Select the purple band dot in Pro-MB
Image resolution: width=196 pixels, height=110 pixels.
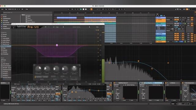[x=57, y=45]
